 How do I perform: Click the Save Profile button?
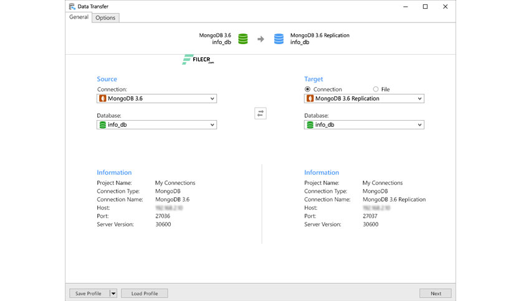tap(89, 294)
